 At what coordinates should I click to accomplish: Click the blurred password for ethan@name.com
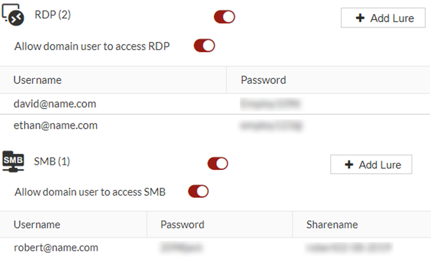pos(271,125)
